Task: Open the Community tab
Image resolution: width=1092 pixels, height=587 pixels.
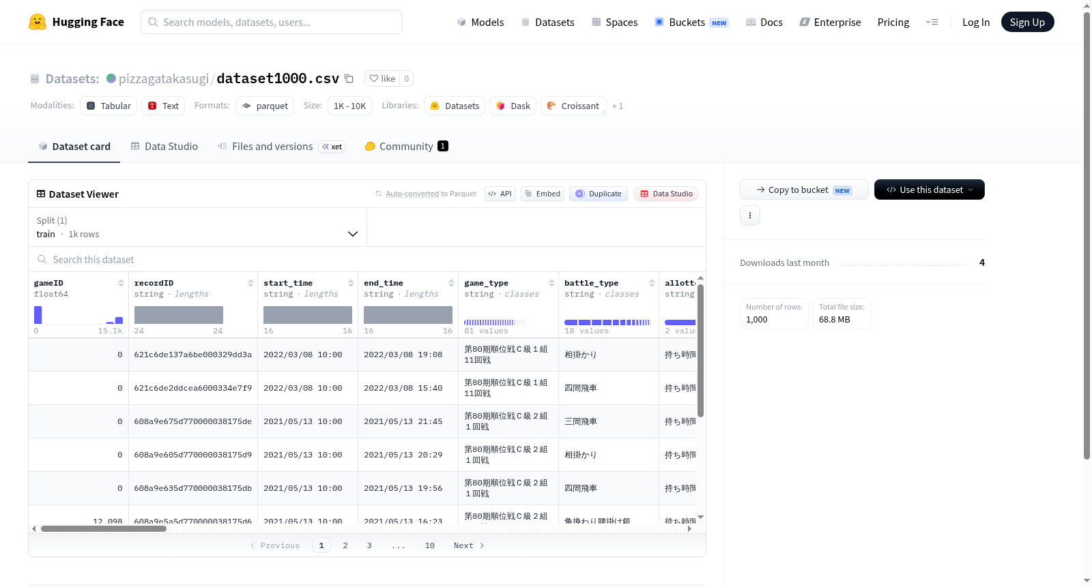Action: coord(407,146)
